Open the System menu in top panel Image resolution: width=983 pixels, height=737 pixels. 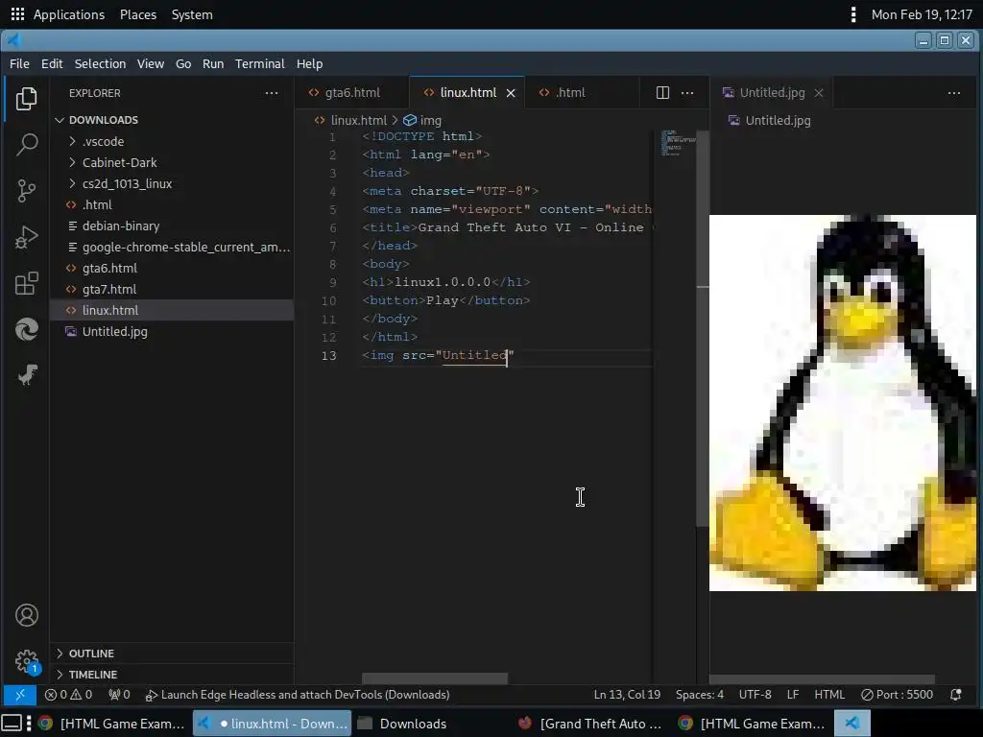(192, 14)
